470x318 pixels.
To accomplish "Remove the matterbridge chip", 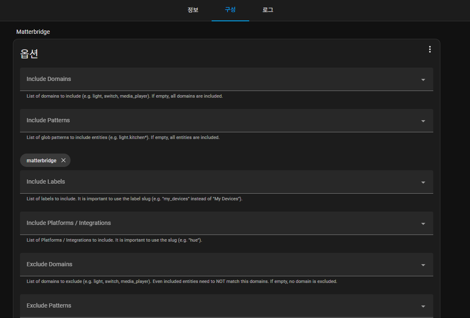I will 63,160.
